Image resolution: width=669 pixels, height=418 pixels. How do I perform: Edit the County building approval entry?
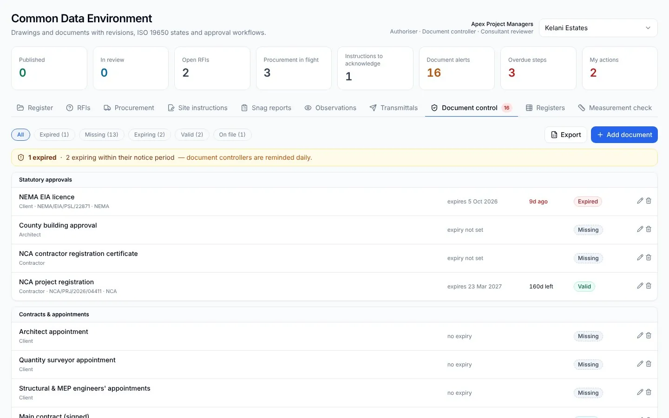(640, 229)
